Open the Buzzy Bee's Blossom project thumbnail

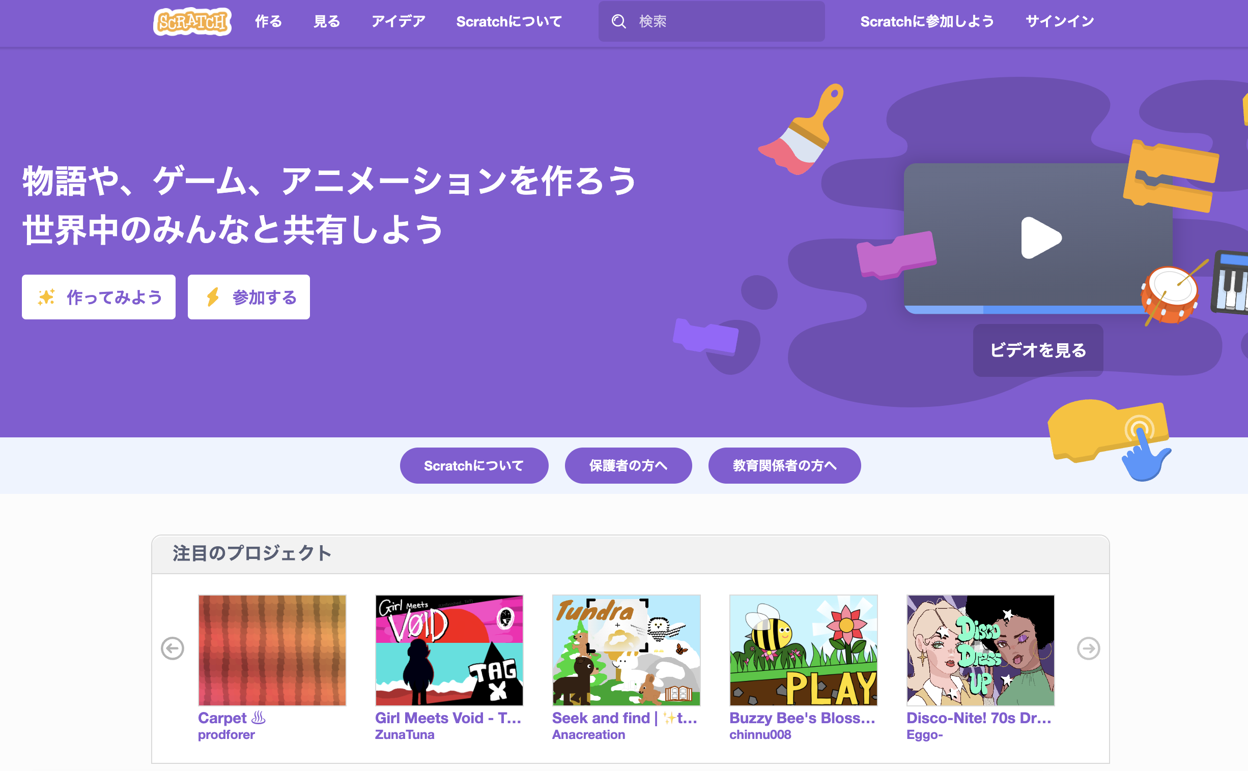[803, 650]
